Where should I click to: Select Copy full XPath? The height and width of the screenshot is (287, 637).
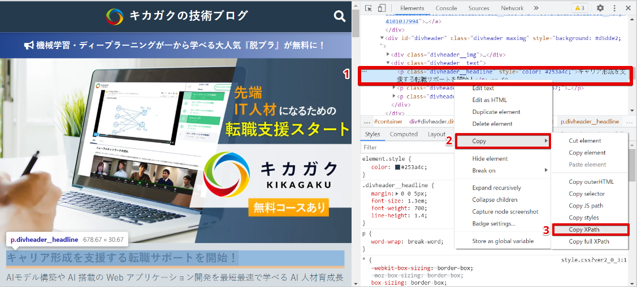[590, 241]
